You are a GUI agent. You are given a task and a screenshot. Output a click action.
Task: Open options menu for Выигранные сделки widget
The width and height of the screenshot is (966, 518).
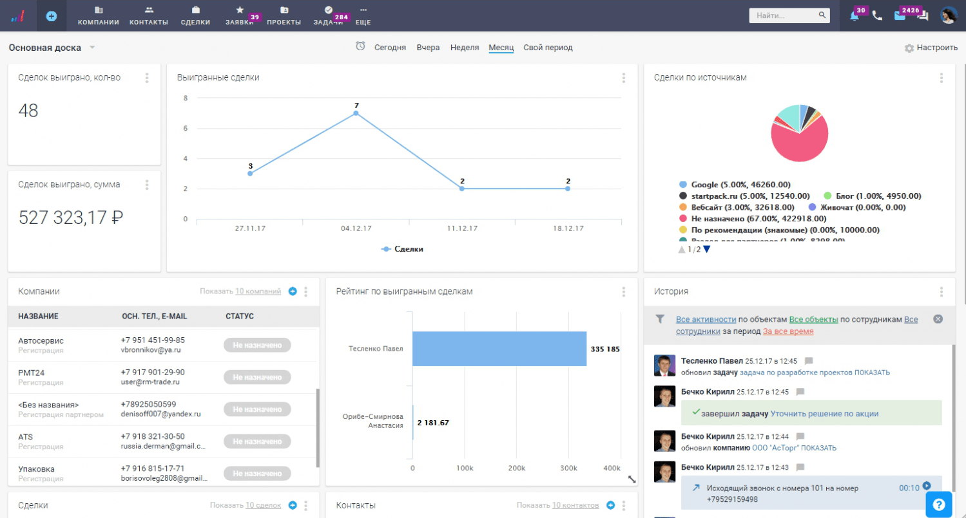[x=623, y=78]
